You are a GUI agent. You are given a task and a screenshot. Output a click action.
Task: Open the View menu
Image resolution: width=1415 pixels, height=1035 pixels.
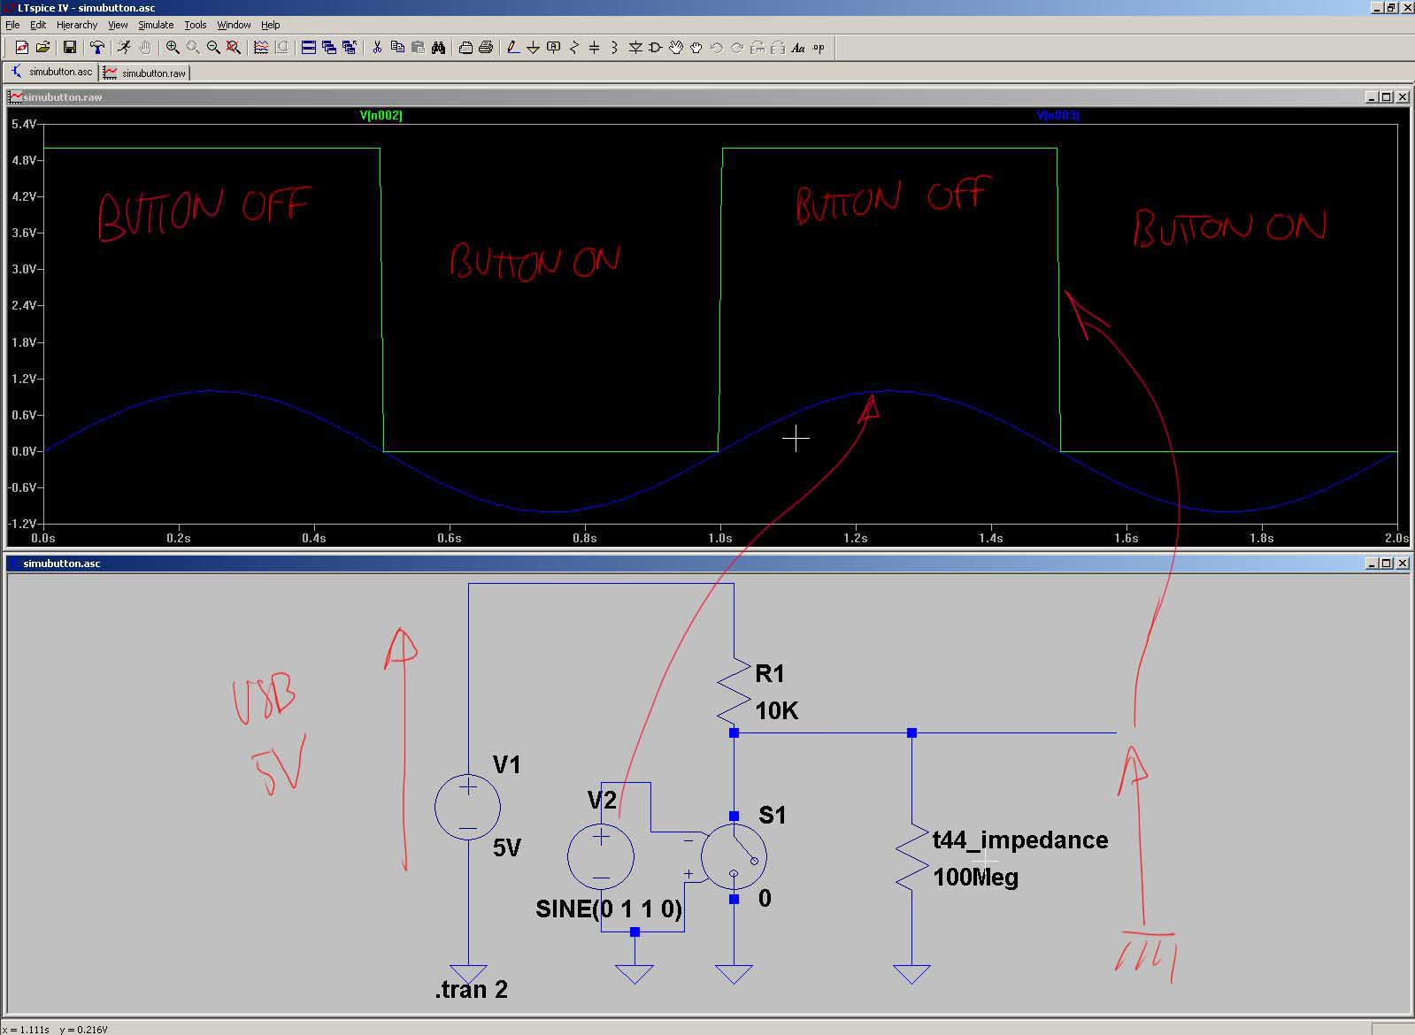[118, 25]
